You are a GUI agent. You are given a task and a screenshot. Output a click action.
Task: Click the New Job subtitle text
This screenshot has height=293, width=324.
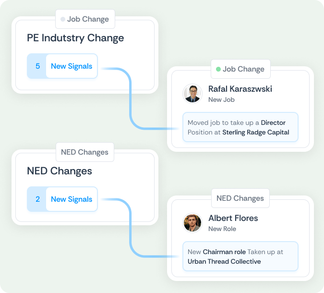[x=221, y=100]
